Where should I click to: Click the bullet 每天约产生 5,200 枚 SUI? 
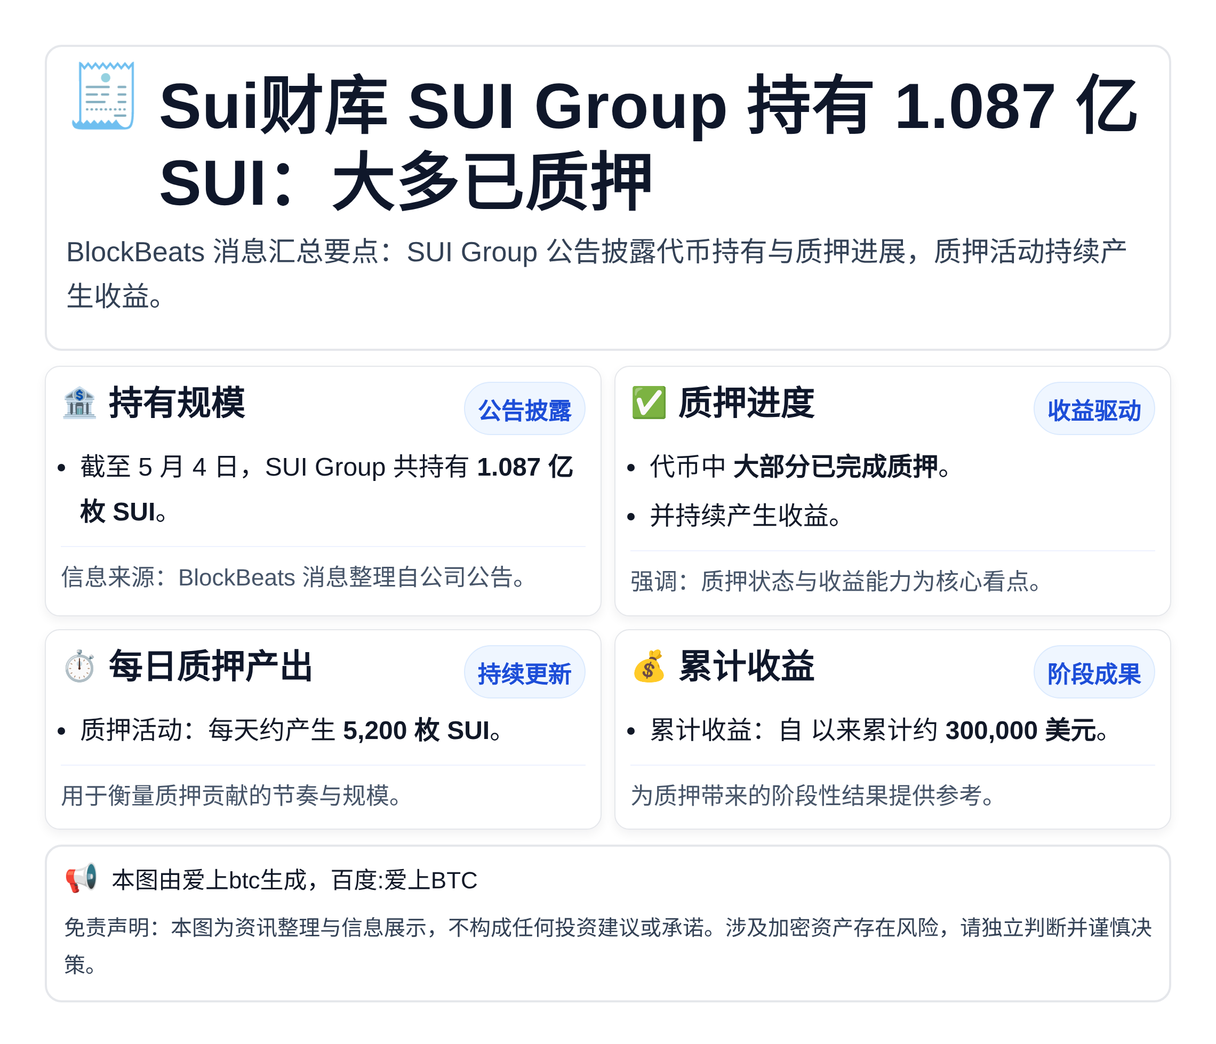tap(291, 730)
